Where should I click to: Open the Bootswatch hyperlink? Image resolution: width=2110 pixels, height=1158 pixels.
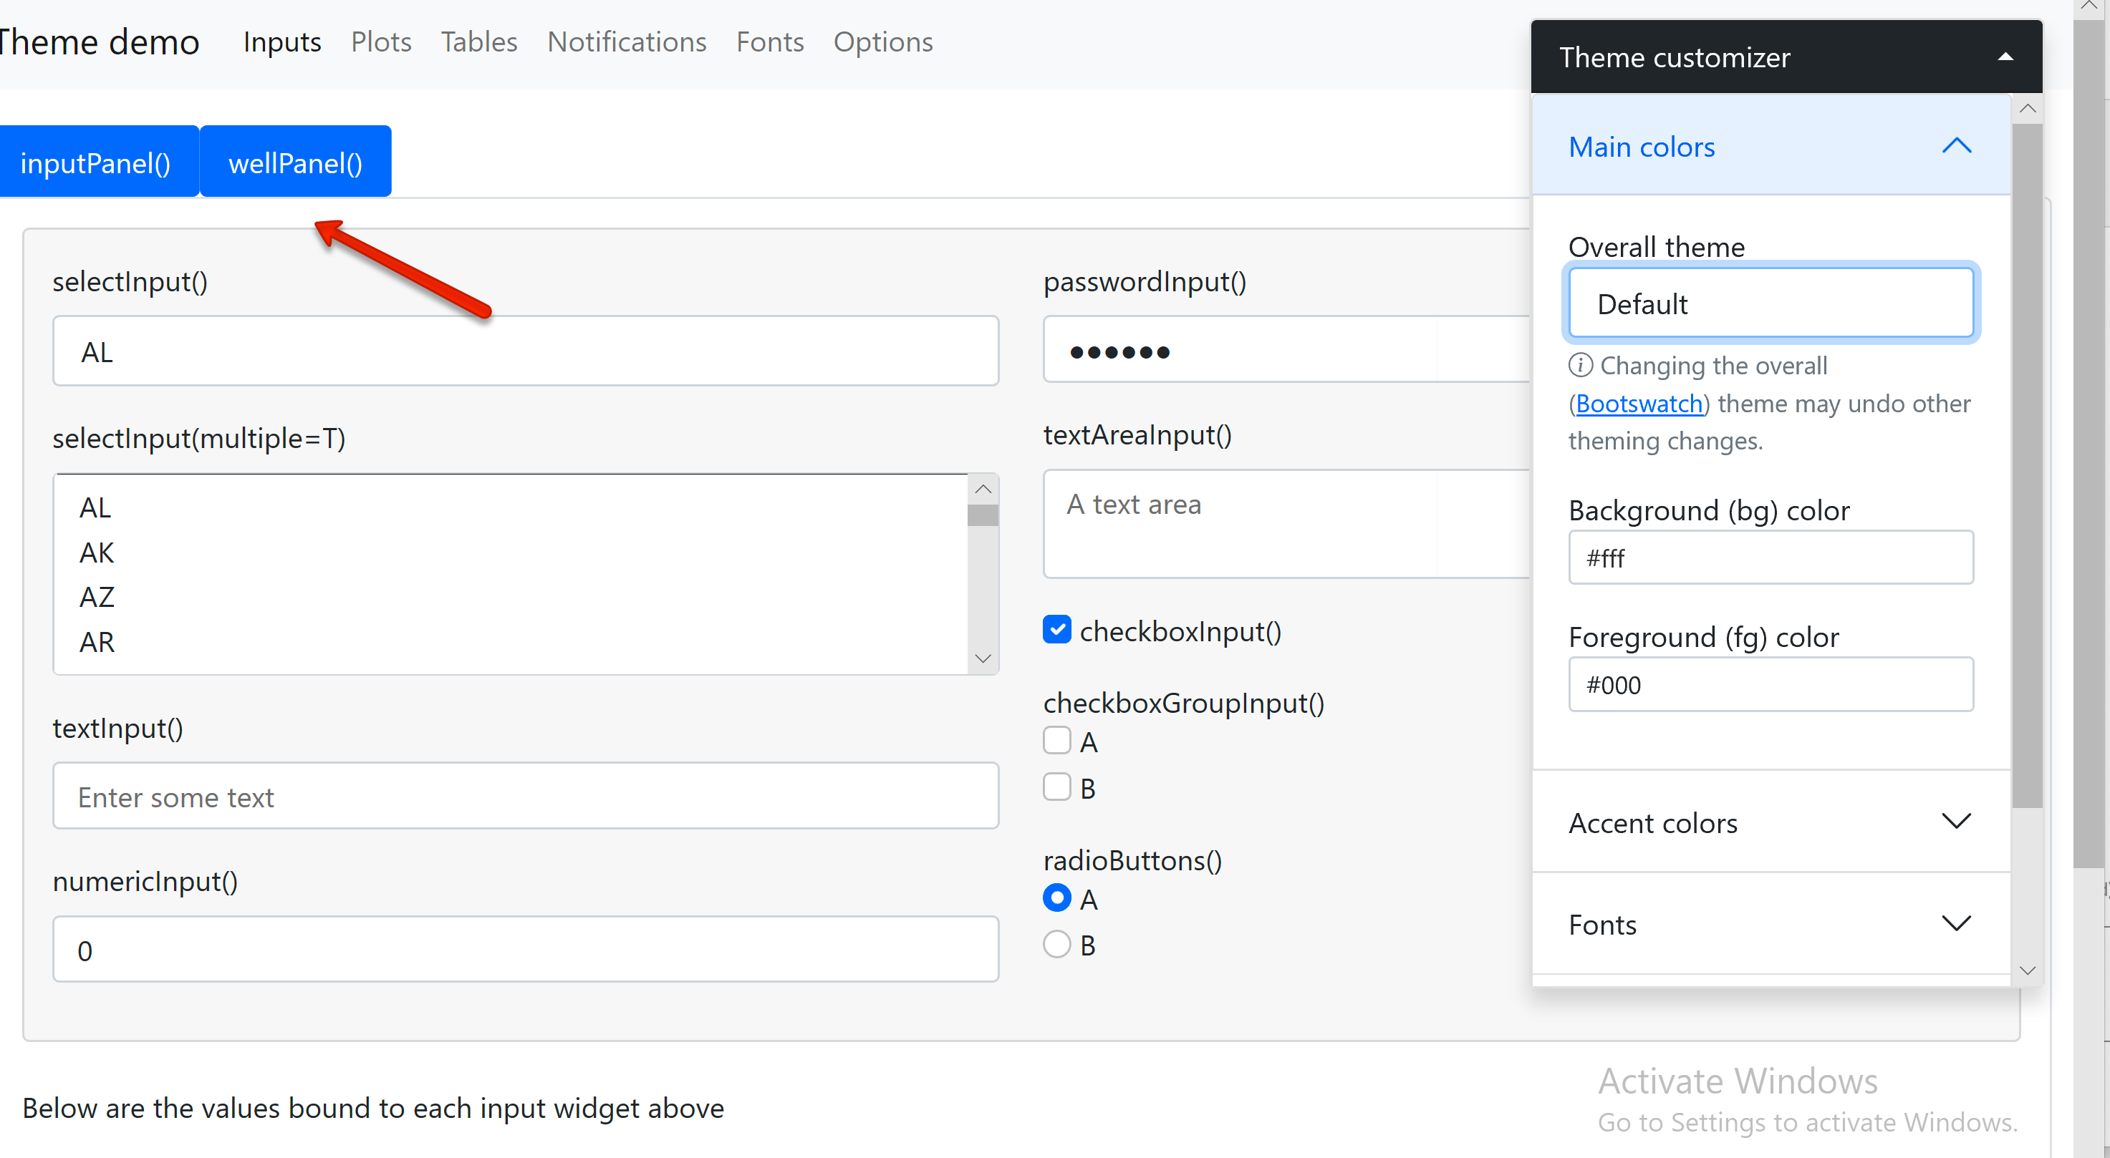click(x=1639, y=403)
